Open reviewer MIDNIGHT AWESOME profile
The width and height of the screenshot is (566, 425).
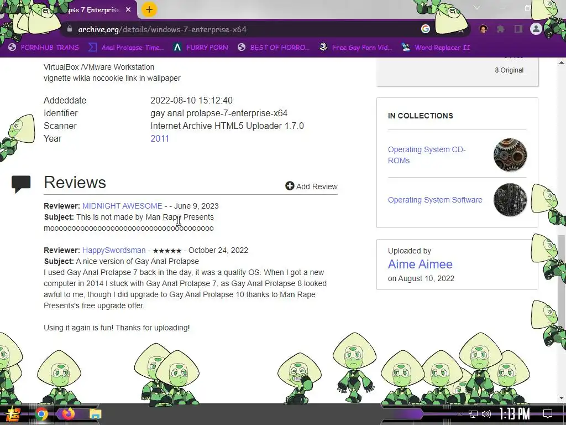pyautogui.click(x=122, y=206)
